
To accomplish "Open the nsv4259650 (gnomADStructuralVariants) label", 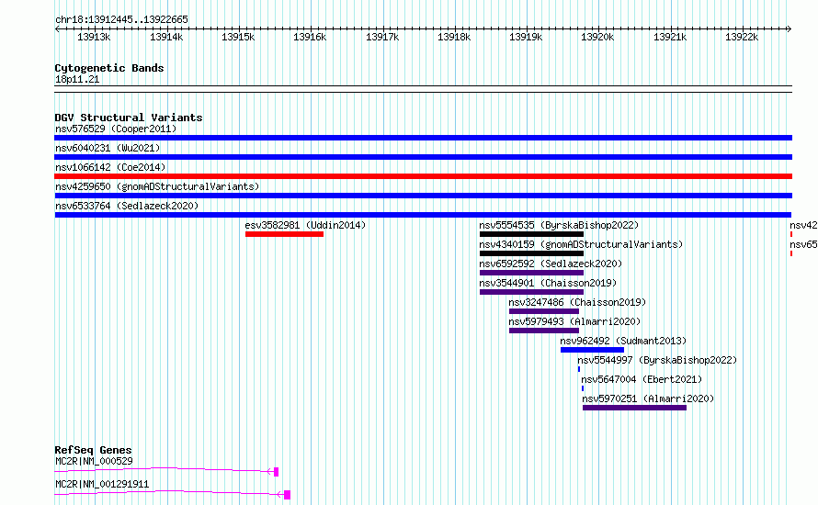I will (x=157, y=186).
